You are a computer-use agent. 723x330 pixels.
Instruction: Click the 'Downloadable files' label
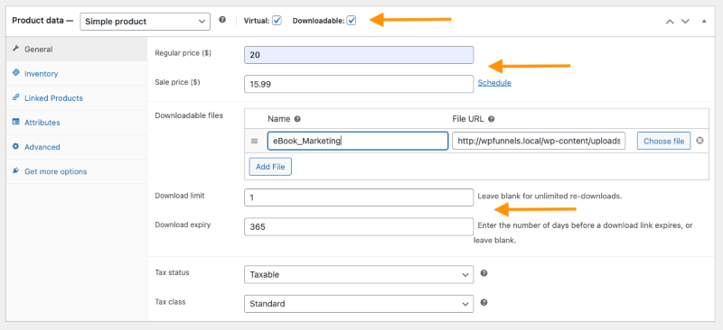tap(189, 115)
